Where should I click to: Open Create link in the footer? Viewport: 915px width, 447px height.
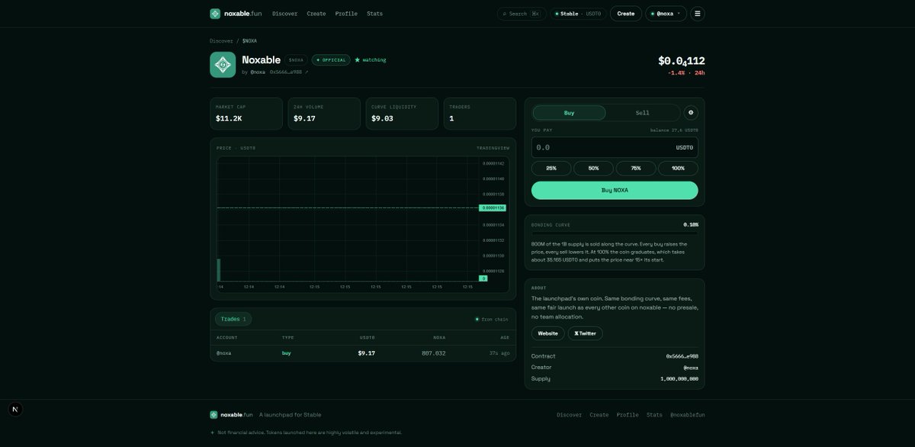599,415
